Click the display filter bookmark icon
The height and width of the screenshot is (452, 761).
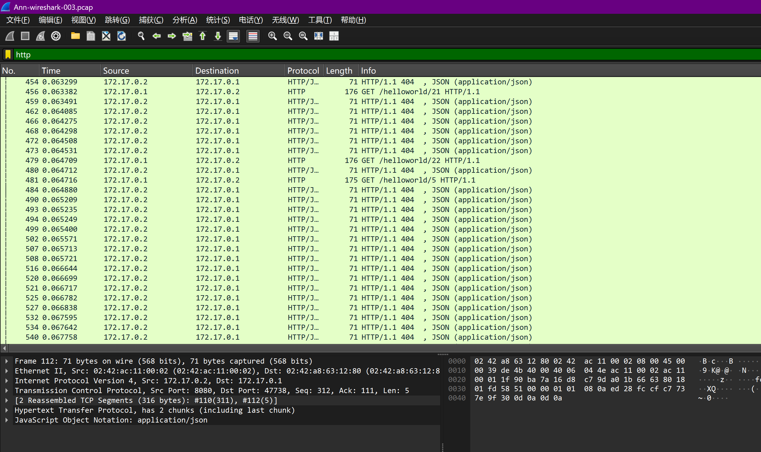(8, 55)
